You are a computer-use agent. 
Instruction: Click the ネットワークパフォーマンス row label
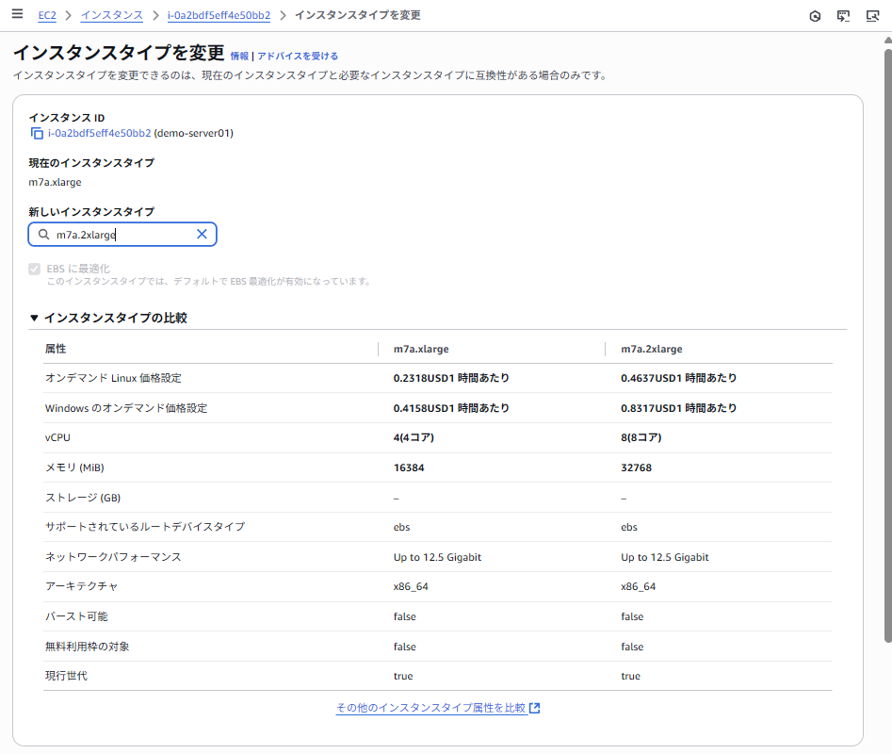click(113, 557)
